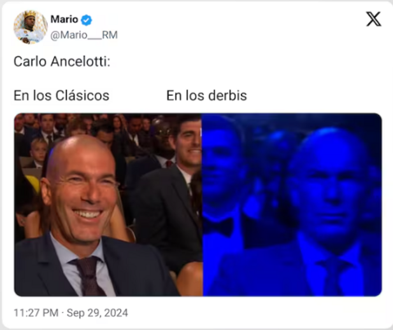
Task: Click the 'En los Clásicos' caption
Action: click(x=61, y=95)
